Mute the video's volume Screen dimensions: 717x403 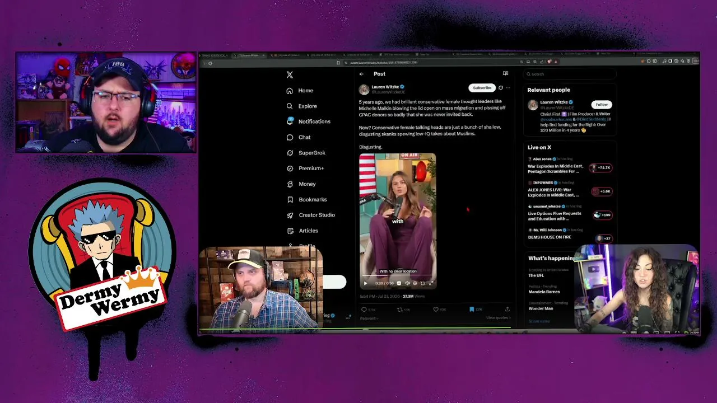pyautogui.click(x=407, y=283)
